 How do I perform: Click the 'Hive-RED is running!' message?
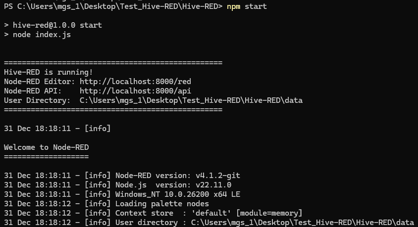[x=44, y=72]
